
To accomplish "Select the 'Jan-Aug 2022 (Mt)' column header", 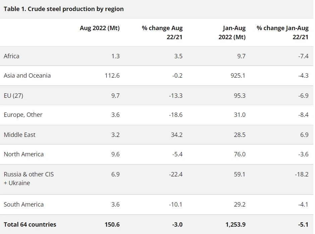I will click(232, 32).
